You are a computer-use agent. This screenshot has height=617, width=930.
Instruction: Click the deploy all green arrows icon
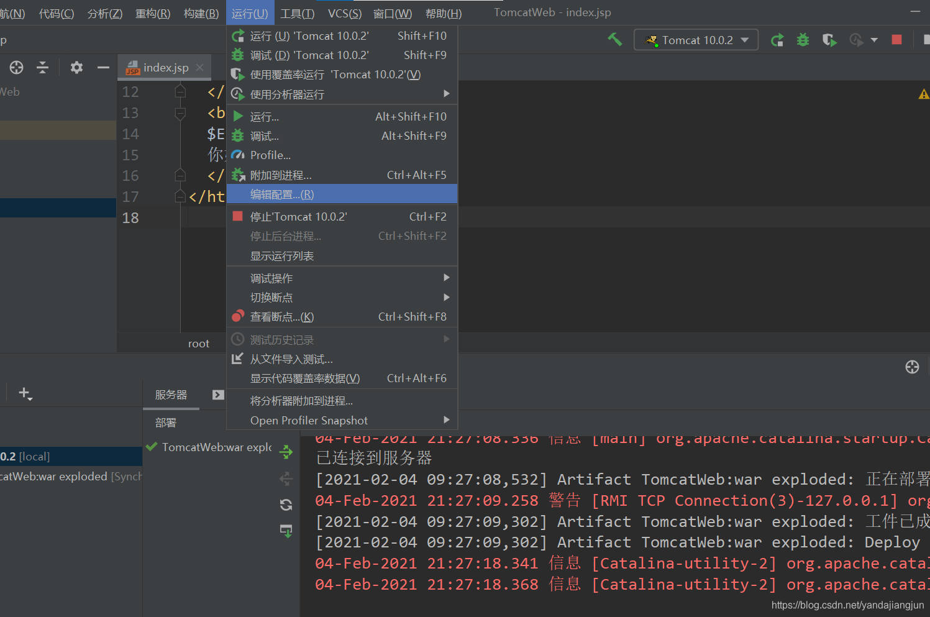pyautogui.click(x=286, y=452)
